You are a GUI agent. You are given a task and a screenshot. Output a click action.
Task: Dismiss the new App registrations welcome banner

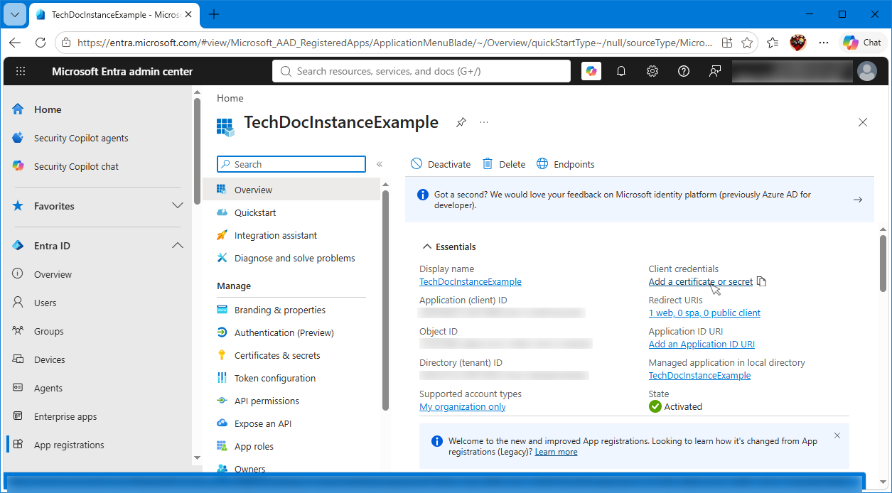tap(837, 435)
